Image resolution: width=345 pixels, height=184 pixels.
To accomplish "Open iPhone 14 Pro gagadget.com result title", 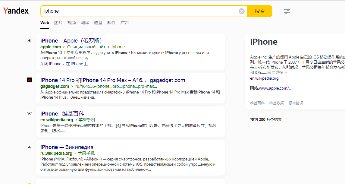I will click(x=113, y=80).
